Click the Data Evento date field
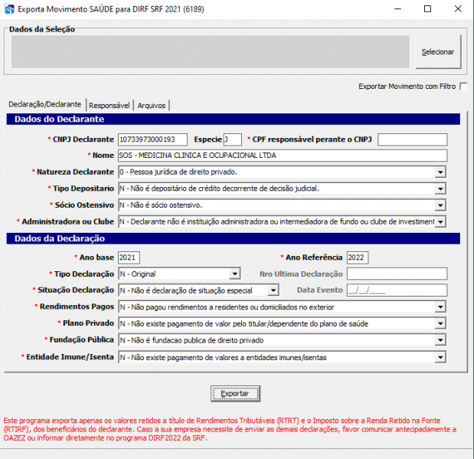474x459 pixels. click(397, 290)
